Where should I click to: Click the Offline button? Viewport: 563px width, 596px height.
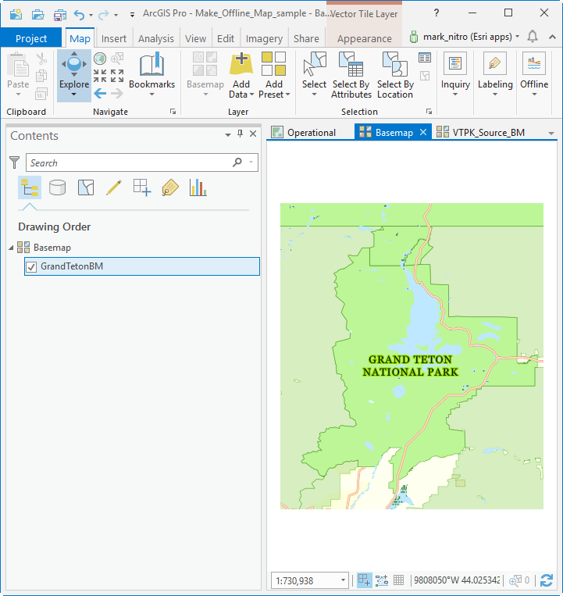pos(534,75)
